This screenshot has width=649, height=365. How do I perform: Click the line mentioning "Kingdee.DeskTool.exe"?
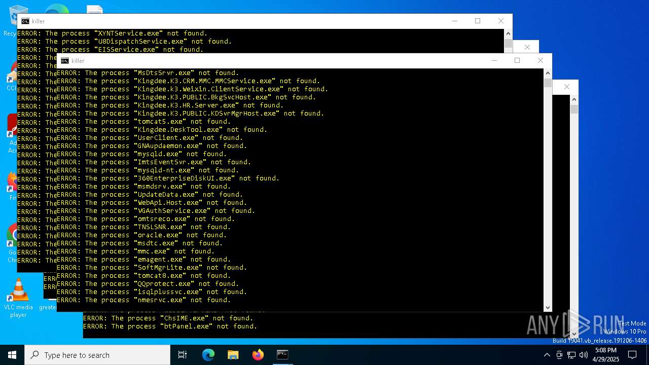pyautogui.click(x=162, y=130)
